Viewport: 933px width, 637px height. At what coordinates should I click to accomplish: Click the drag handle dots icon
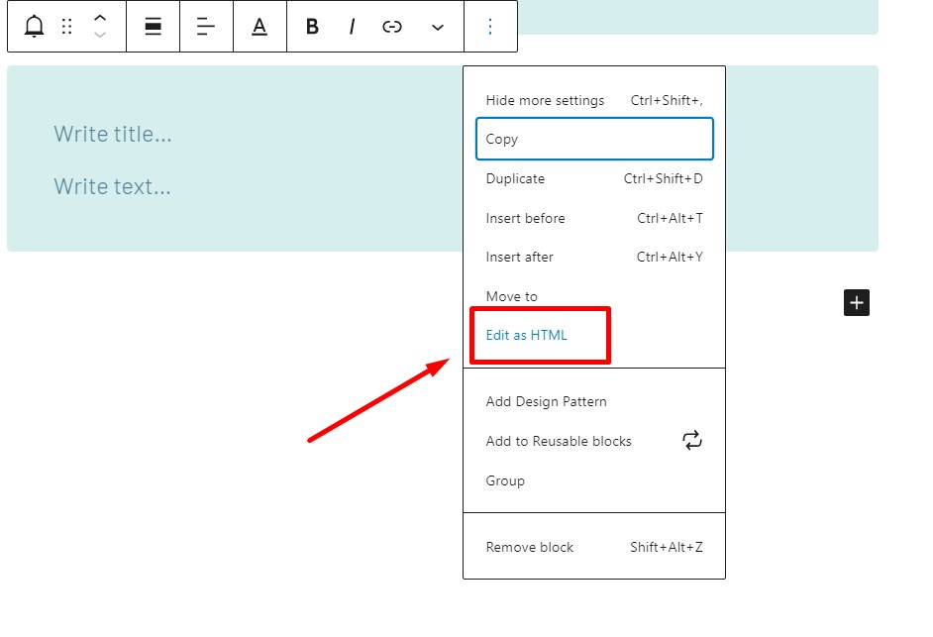tap(66, 26)
